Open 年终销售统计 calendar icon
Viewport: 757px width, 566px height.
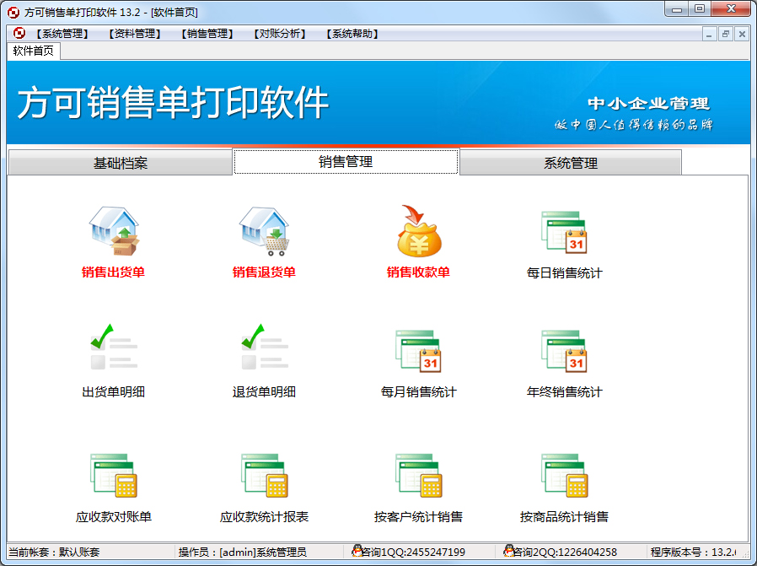[x=564, y=350]
